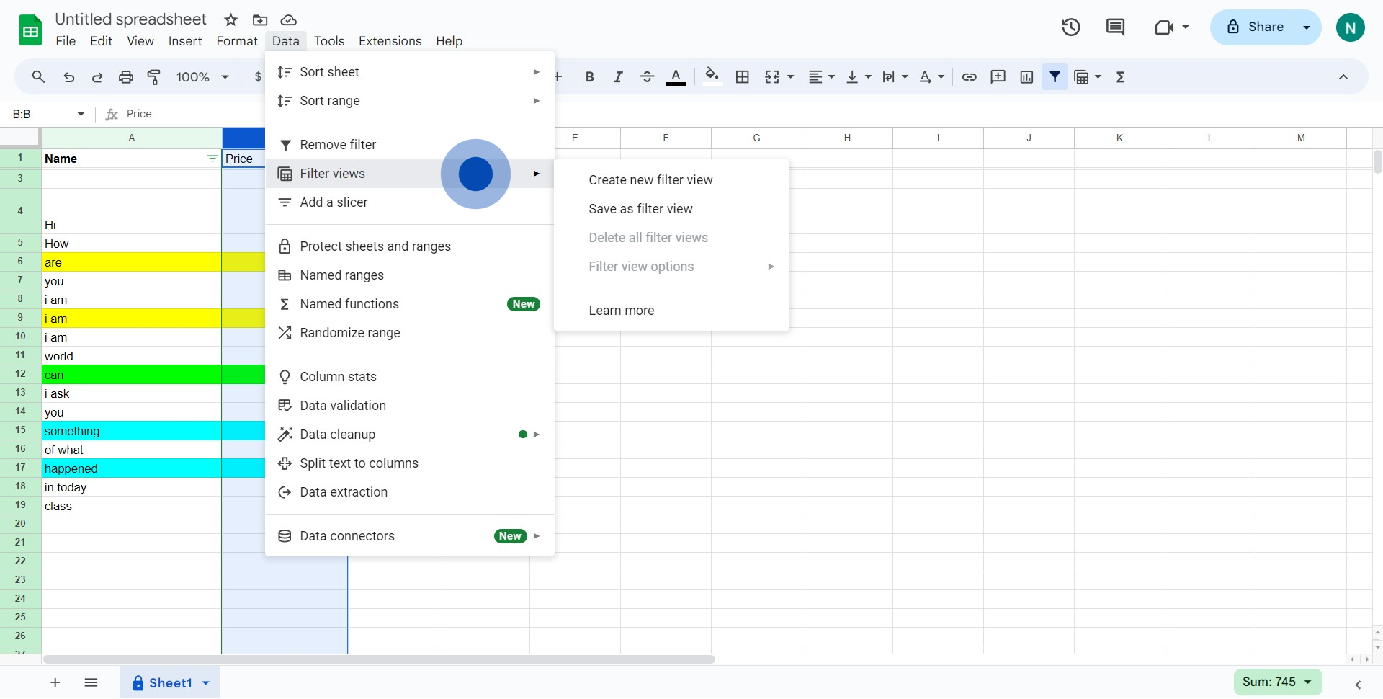Open the Extensions menu
The image size is (1383, 699).
(x=390, y=41)
